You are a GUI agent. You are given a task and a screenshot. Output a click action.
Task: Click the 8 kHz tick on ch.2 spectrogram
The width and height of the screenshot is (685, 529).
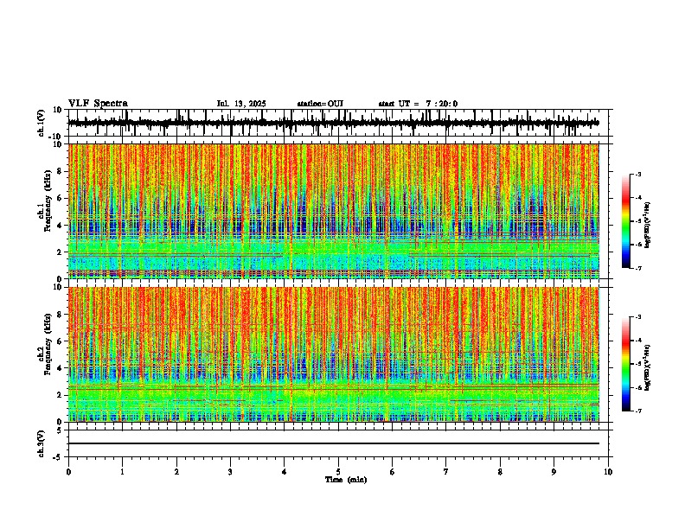click(x=61, y=315)
